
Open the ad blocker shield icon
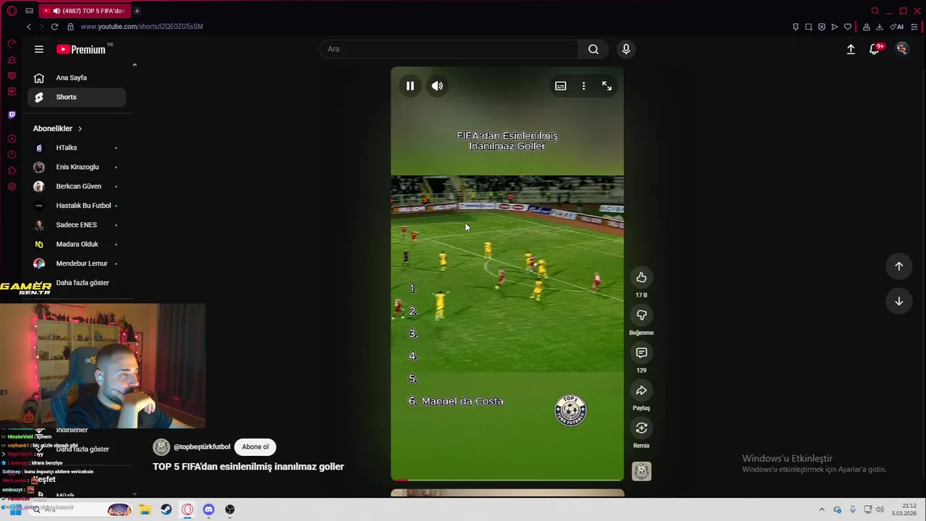pyautogui.click(x=822, y=27)
